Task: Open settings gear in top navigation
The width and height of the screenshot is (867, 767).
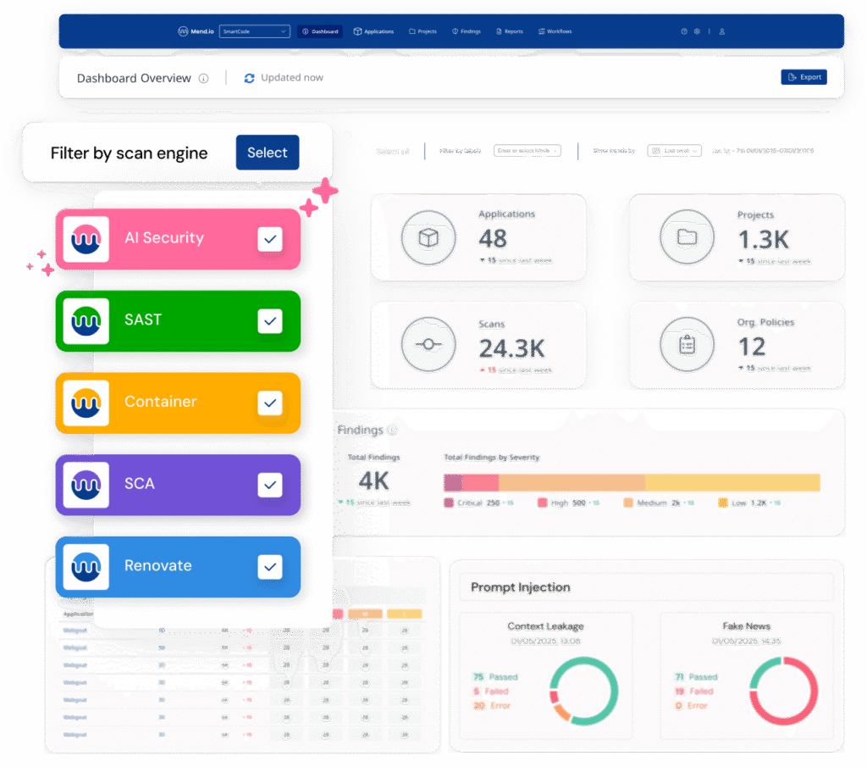Action: pyautogui.click(x=697, y=31)
